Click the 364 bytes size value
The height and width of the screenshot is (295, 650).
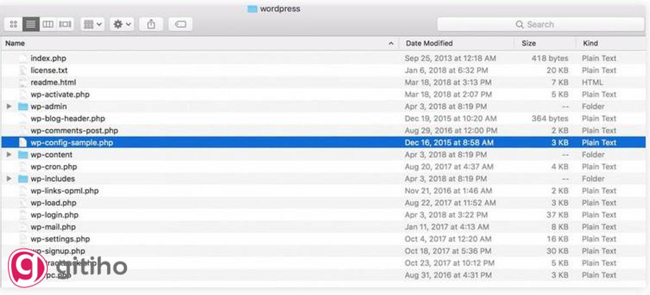coord(549,119)
